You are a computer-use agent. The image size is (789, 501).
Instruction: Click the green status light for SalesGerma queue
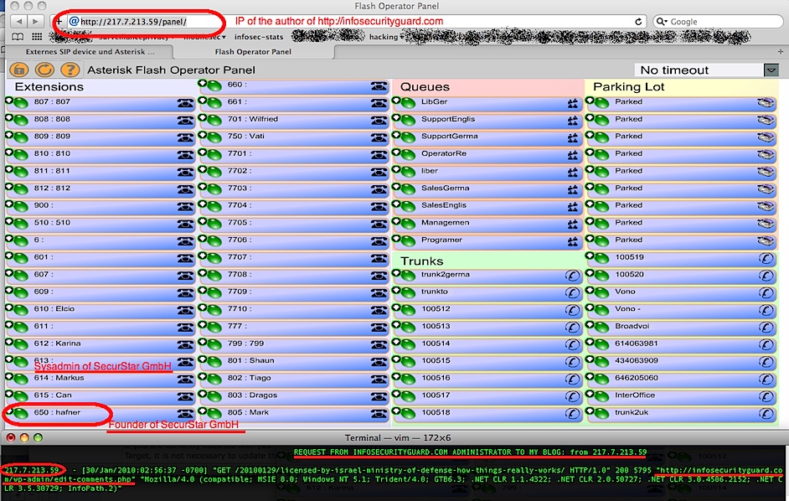pos(408,190)
